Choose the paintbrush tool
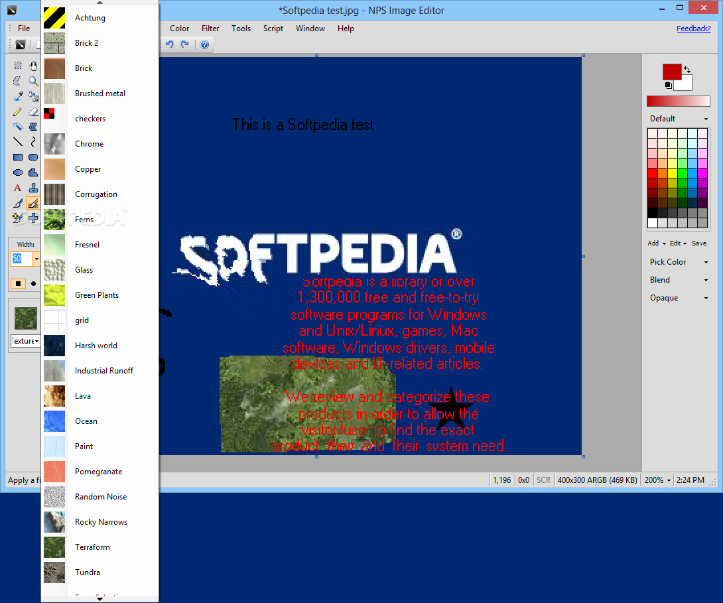Screen dimensions: 723x603 tap(17, 203)
